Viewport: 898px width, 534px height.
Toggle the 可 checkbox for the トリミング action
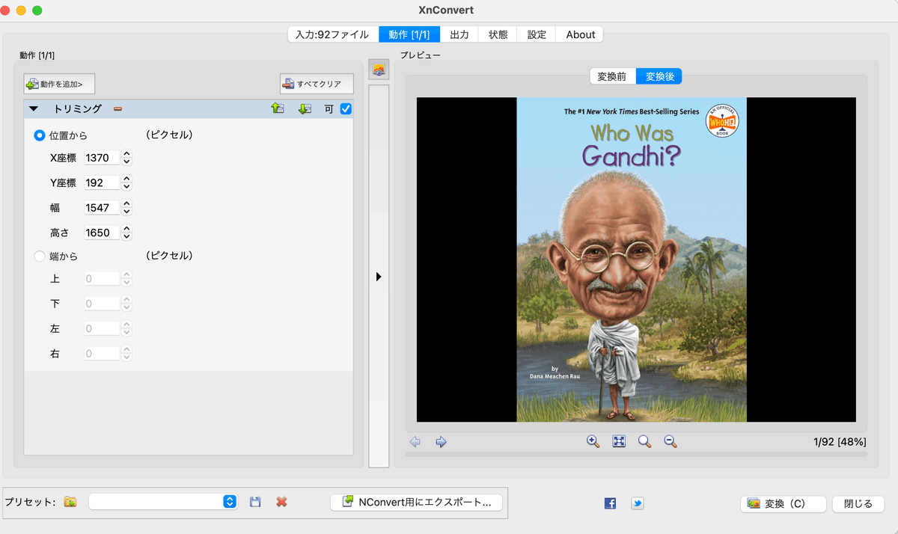point(346,109)
